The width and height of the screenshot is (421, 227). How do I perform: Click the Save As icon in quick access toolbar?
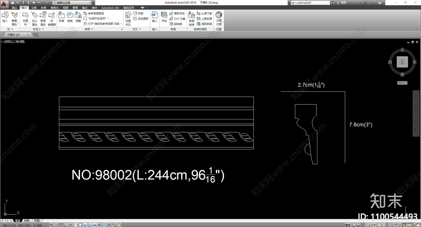coord(28,3)
